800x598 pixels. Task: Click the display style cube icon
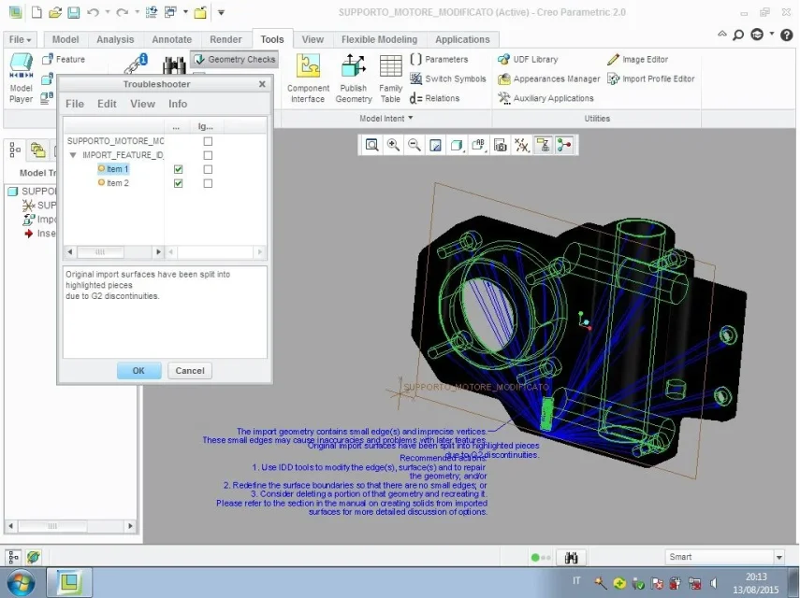(x=456, y=145)
